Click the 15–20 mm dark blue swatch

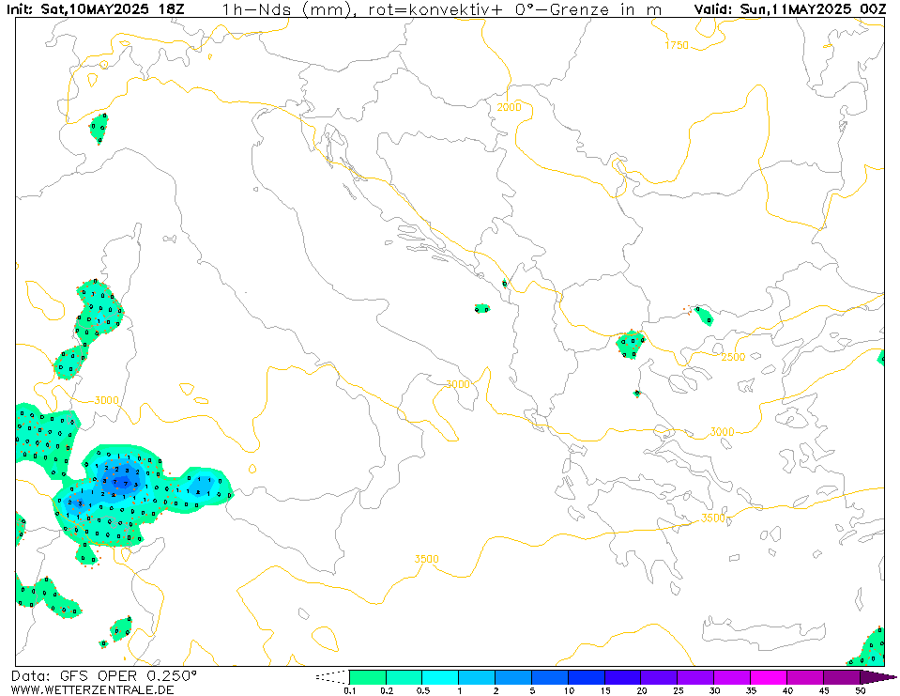[x=623, y=677]
